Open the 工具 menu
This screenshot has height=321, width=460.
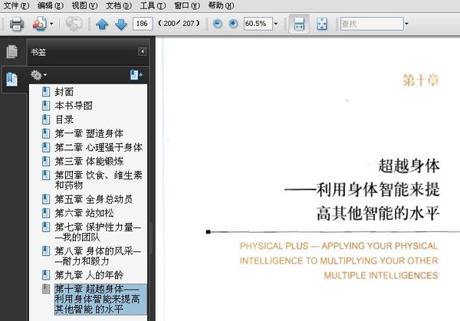(153, 5)
